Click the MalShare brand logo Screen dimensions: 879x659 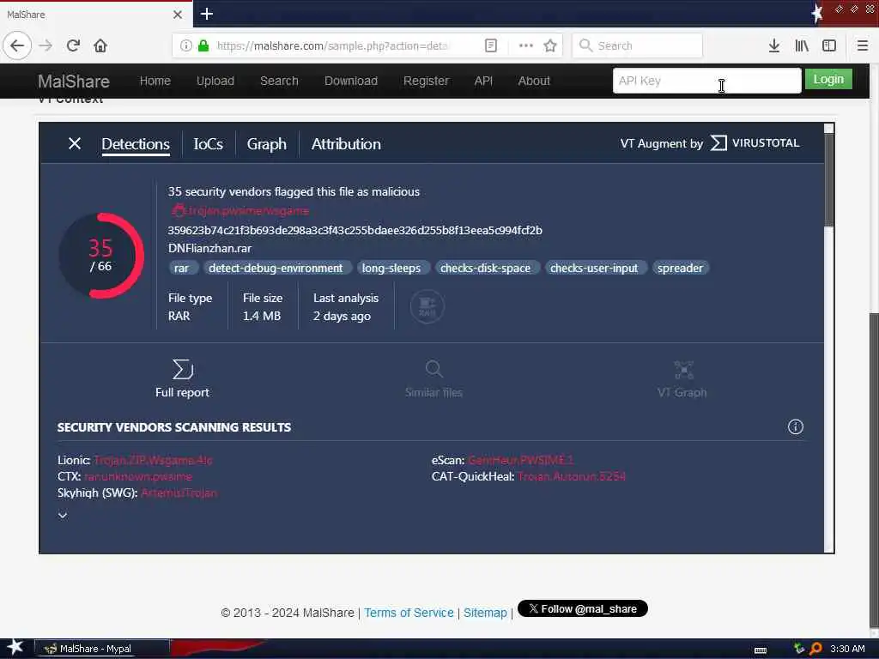pos(74,82)
